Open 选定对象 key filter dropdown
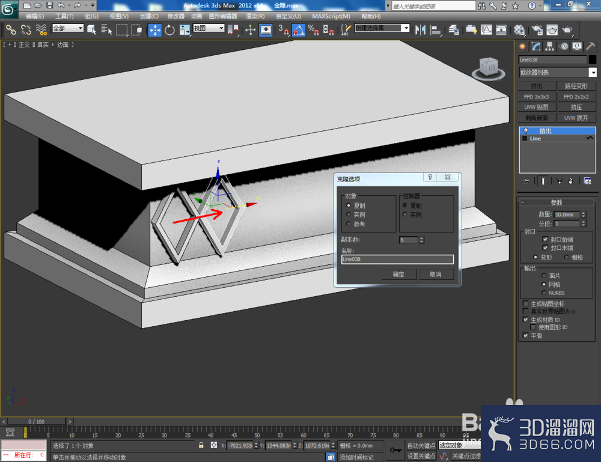This screenshot has height=462, width=601. (459, 445)
